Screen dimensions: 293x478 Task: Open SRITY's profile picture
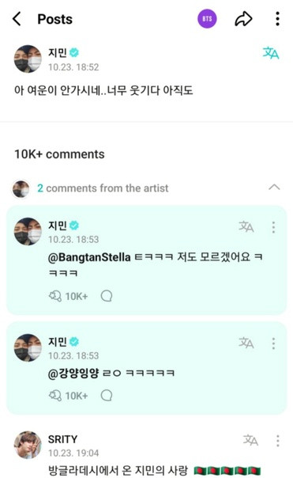28,445
